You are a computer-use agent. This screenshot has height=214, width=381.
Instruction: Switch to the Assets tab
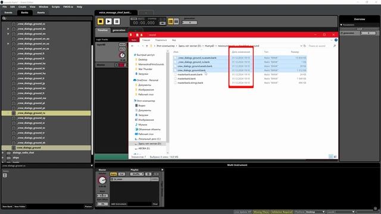click(x=41, y=12)
